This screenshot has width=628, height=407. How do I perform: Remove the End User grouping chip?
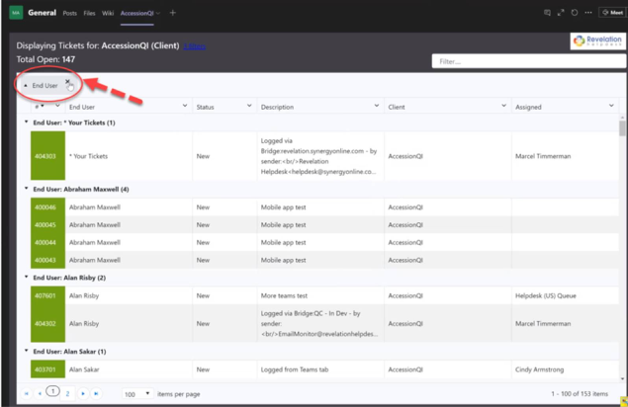(x=67, y=81)
